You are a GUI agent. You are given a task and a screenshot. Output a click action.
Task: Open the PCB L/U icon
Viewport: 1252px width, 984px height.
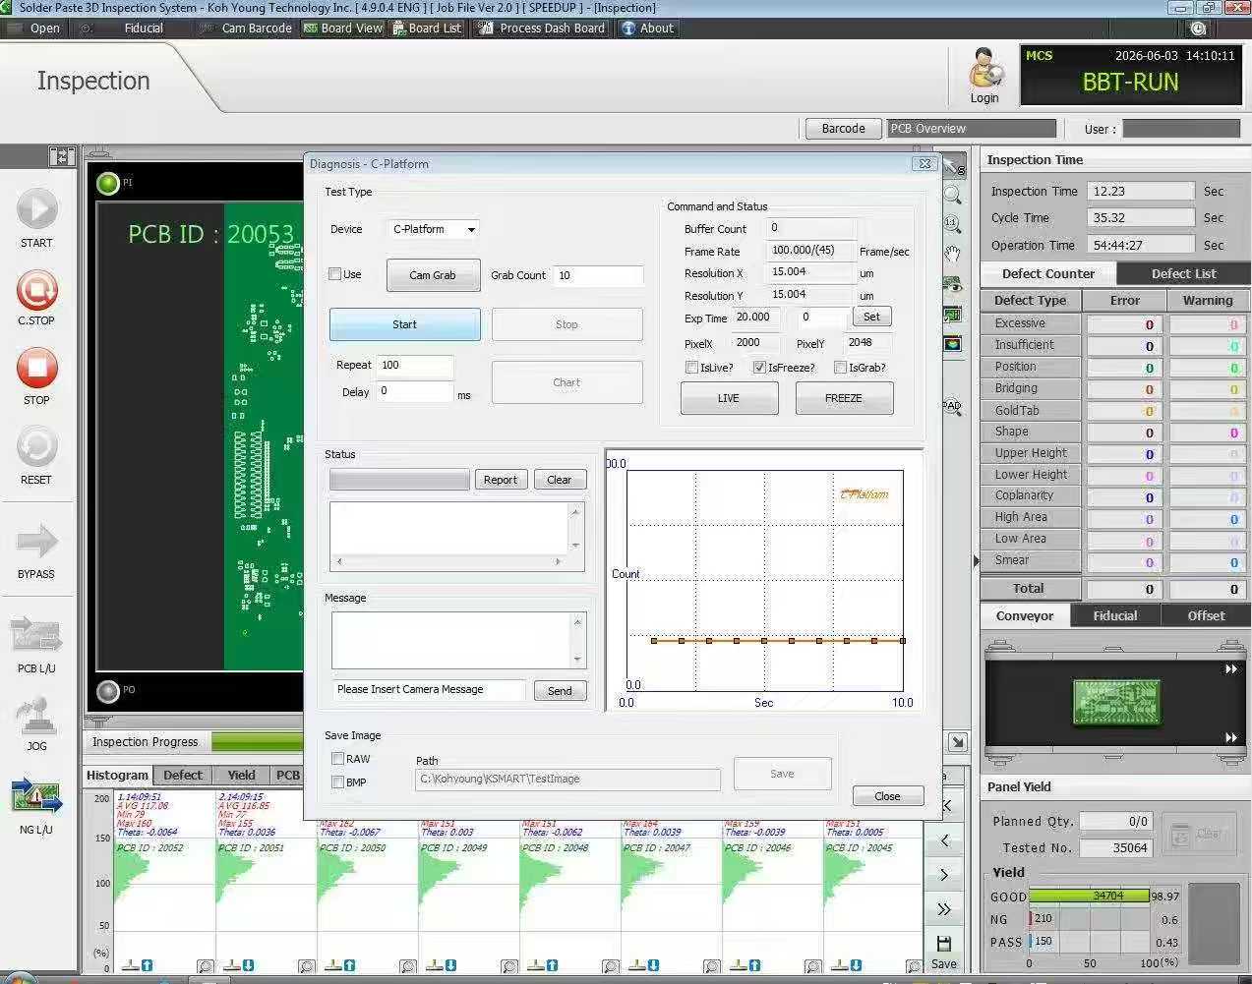click(x=36, y=635)
